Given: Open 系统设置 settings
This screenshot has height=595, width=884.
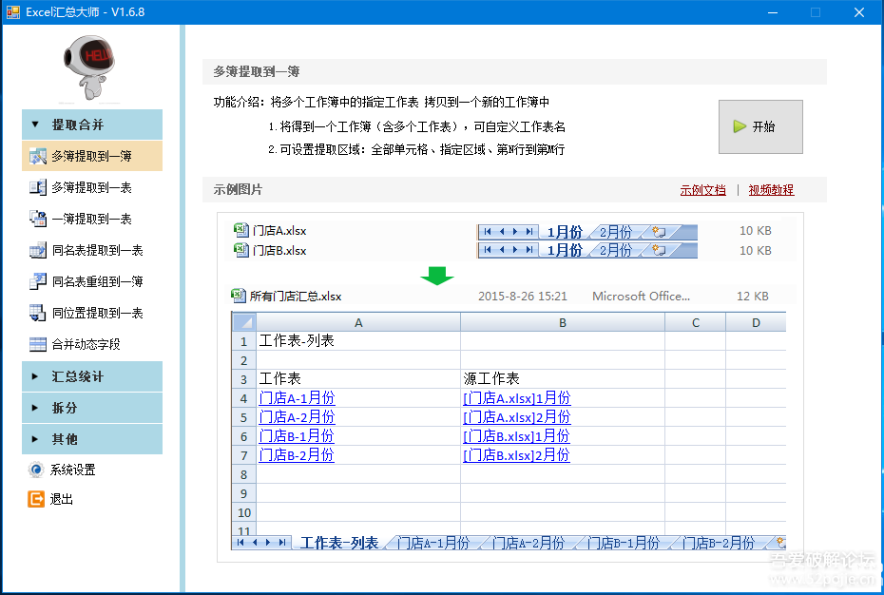Looking at the screenshot, I should [x=62, y=470].
